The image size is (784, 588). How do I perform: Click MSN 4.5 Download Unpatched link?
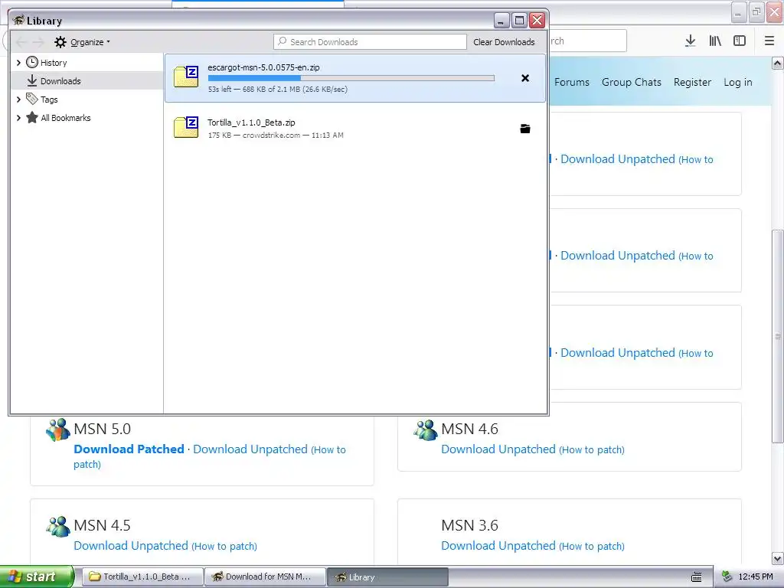pyautogui.click(x=130, y=545)
